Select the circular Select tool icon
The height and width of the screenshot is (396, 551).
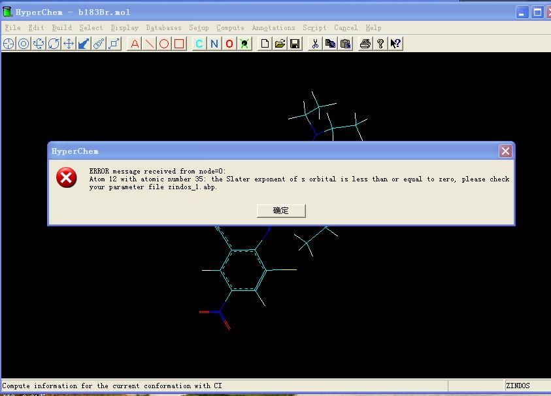(x=24, y=44)
